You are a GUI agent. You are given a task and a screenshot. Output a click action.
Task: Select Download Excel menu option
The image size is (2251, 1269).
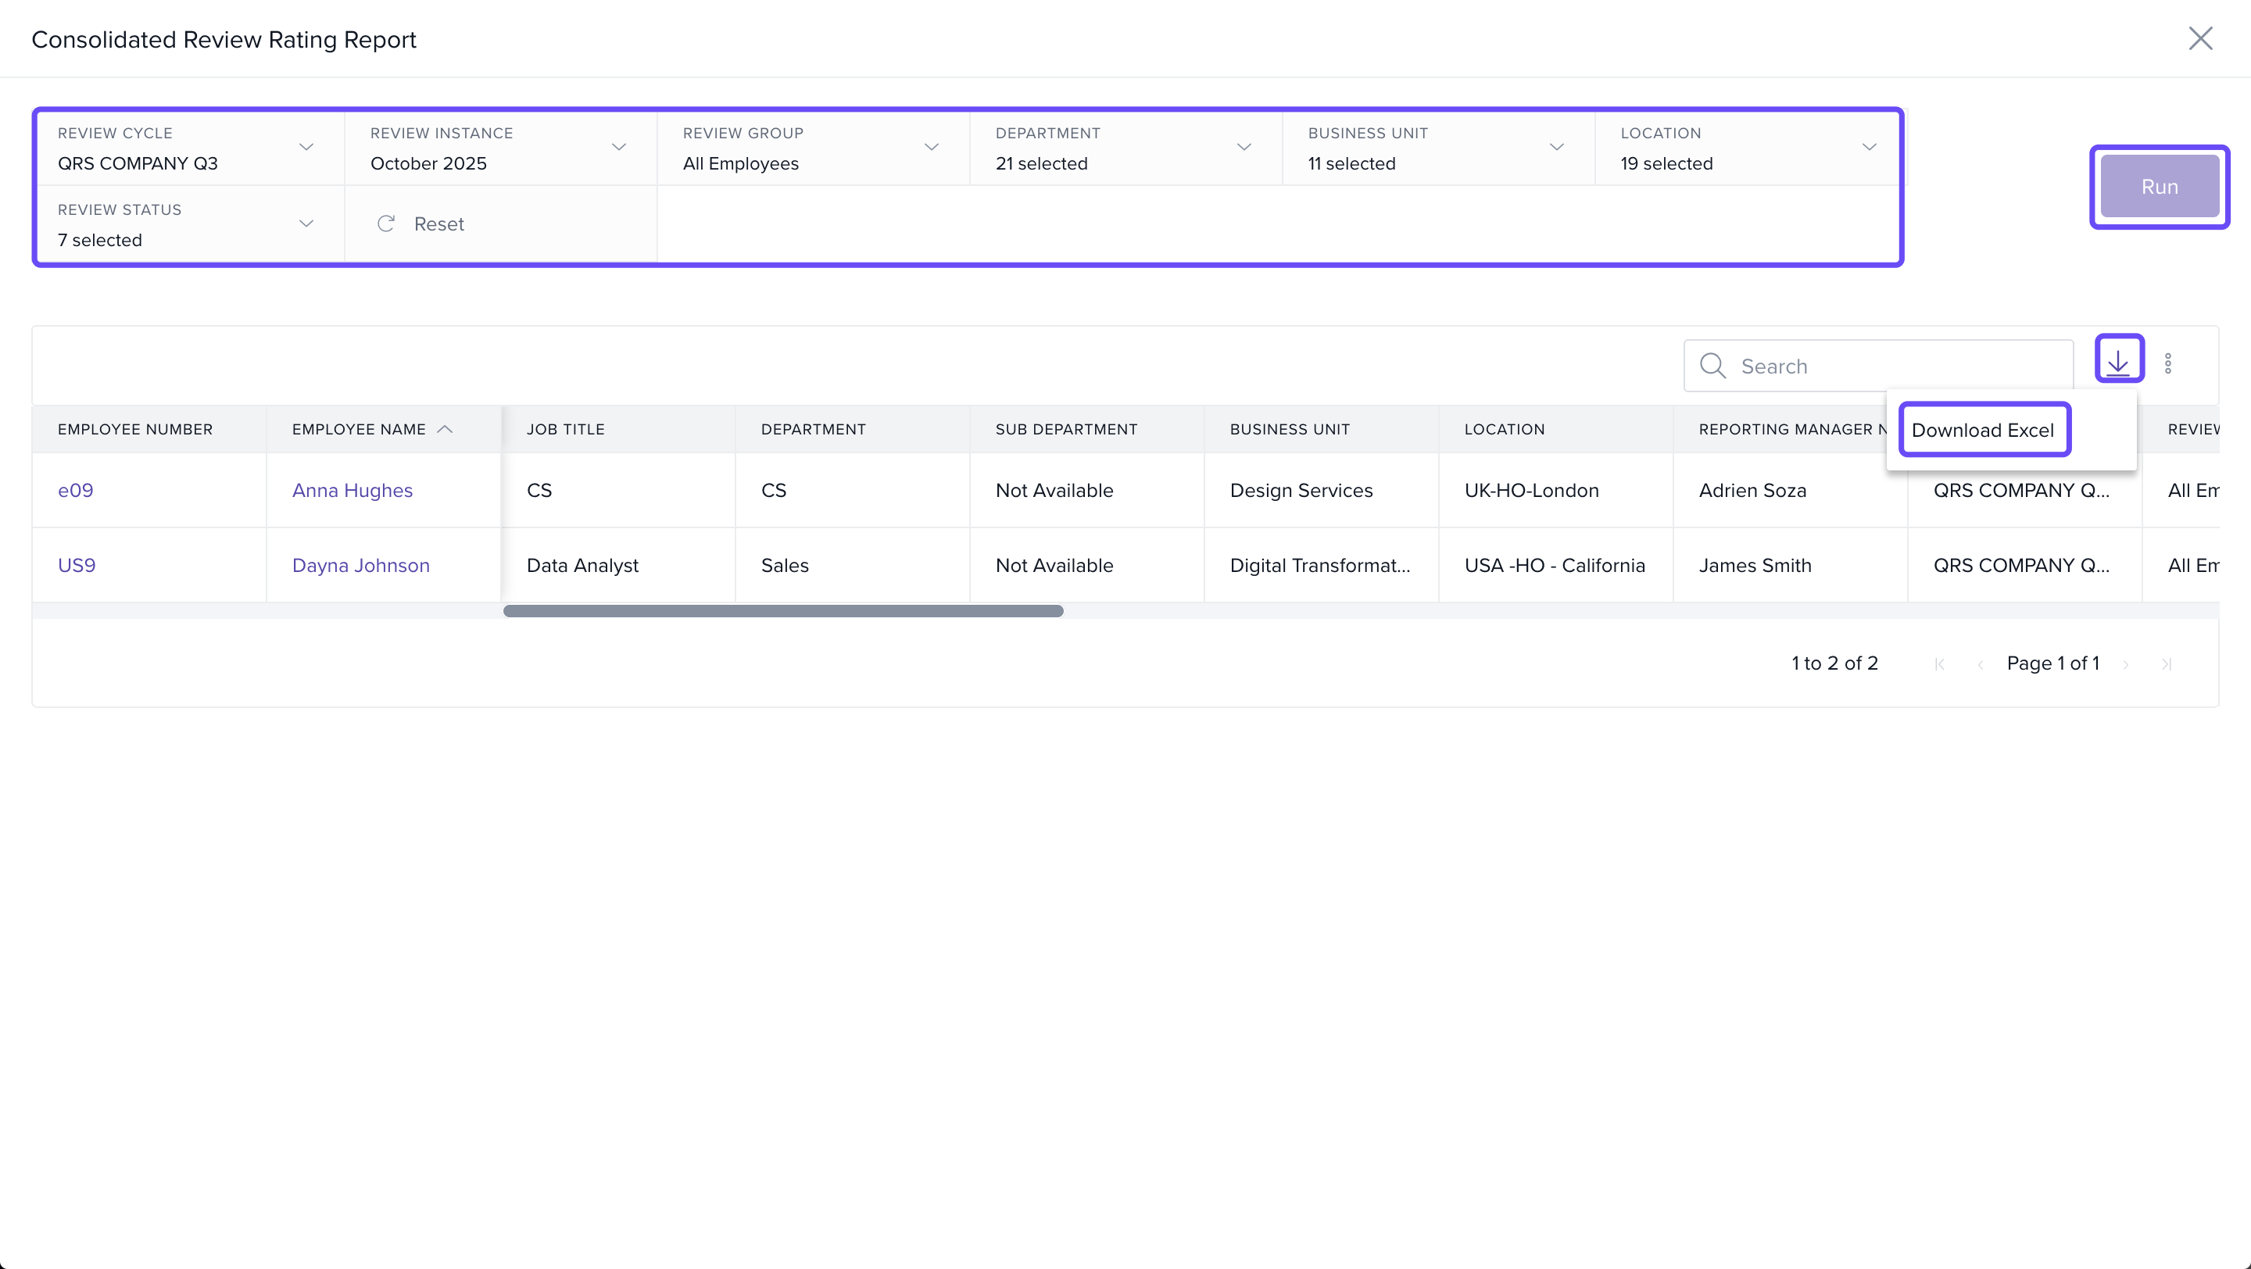(x=1982, y=430)
